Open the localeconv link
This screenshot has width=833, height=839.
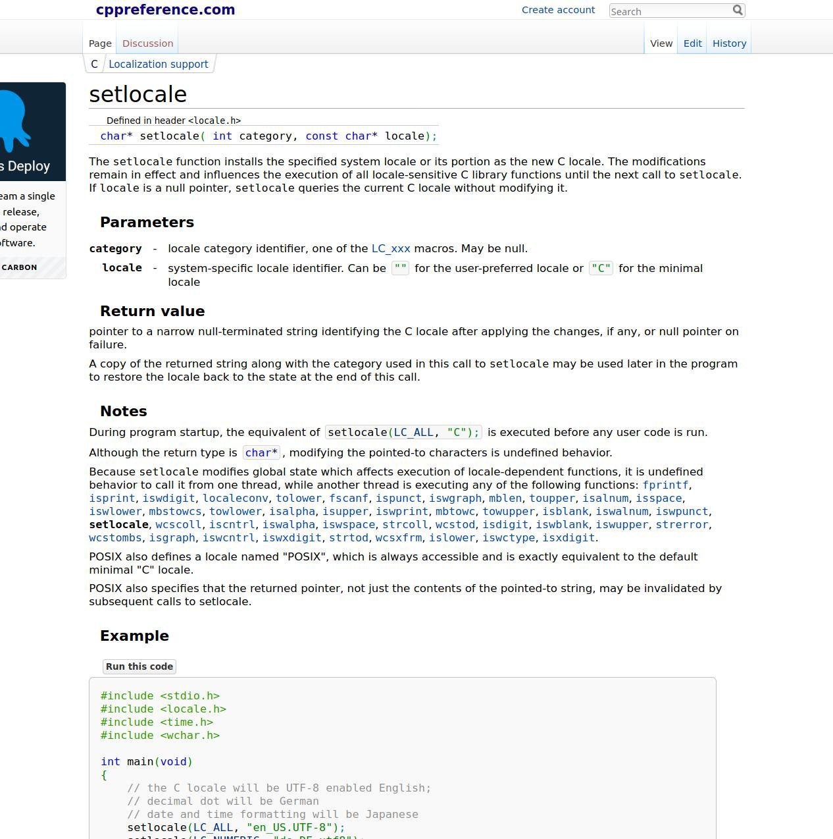point(235,499)
